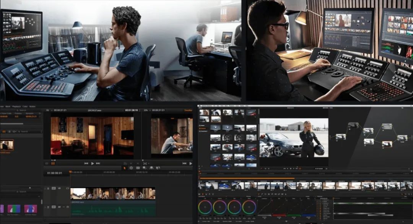The image size is (413, 224).
Task: Select the blue car clip in the color thumbnail timeline
Action: point(225,186)
